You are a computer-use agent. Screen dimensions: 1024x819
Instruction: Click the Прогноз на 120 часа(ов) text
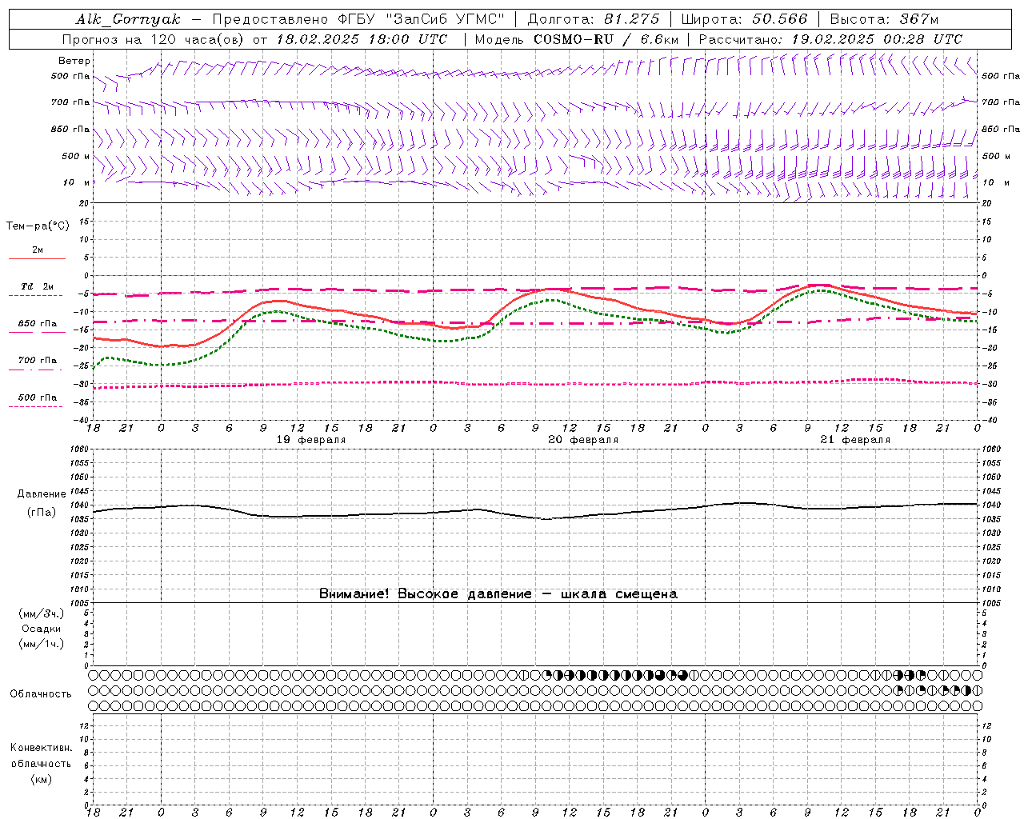(154, 39)
